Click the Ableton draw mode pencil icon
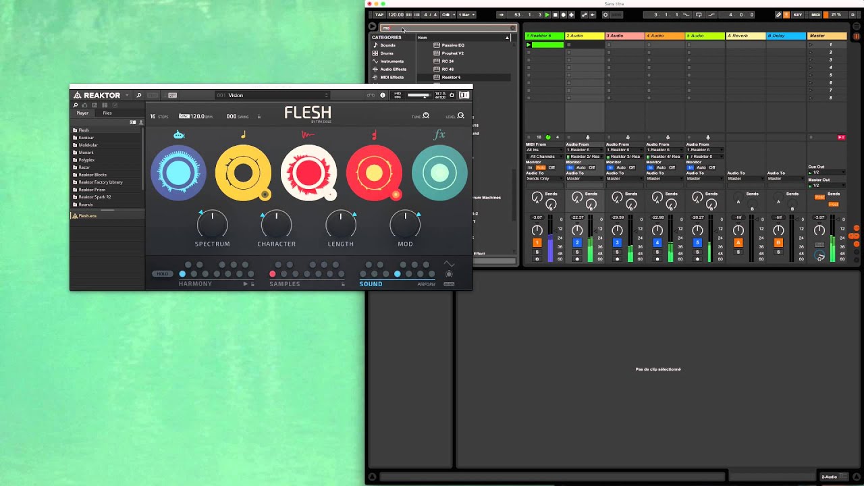The height and width of the screenshot is (486, 864). point(778,14)
